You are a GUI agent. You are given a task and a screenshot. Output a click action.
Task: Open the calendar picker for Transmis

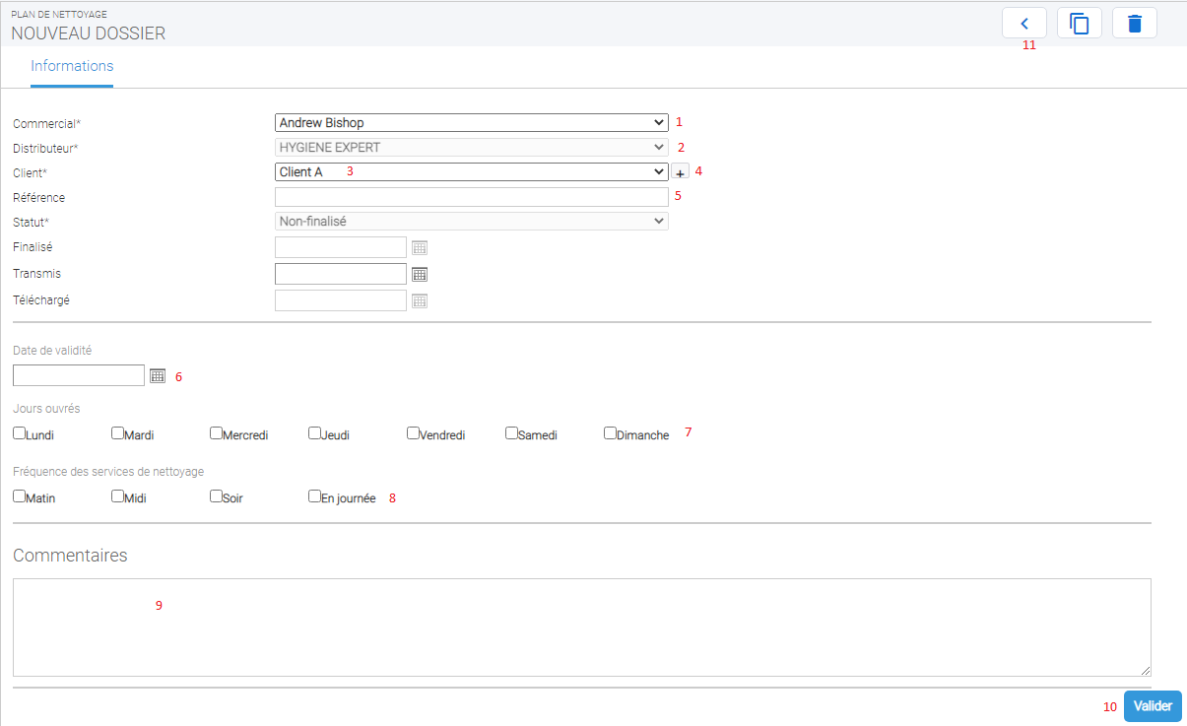pos(420,275)
